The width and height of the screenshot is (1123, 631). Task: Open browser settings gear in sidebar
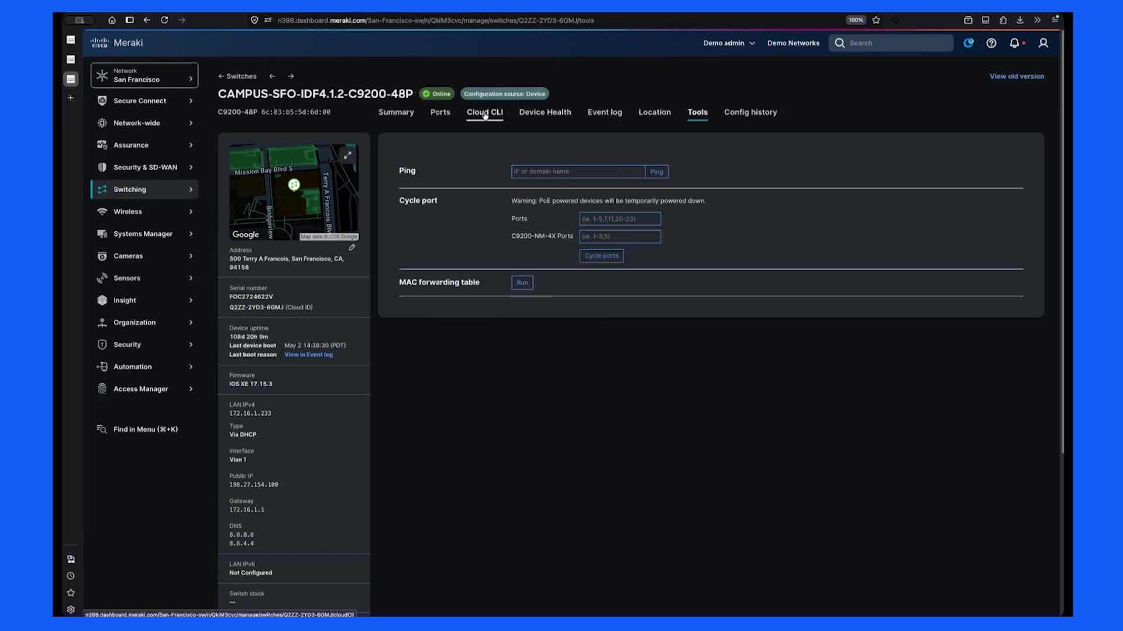(71, 609)
